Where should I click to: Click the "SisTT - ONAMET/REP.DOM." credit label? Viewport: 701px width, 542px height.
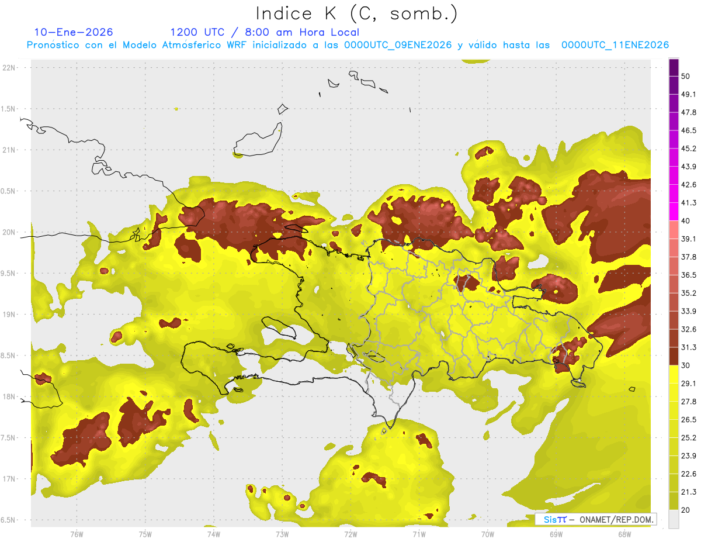click(x=595, y=519)
